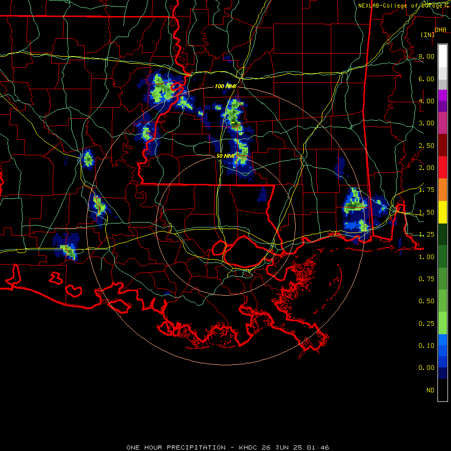
Task: Click the light blue swatch near 0.10
Action: tap(442, 340)
